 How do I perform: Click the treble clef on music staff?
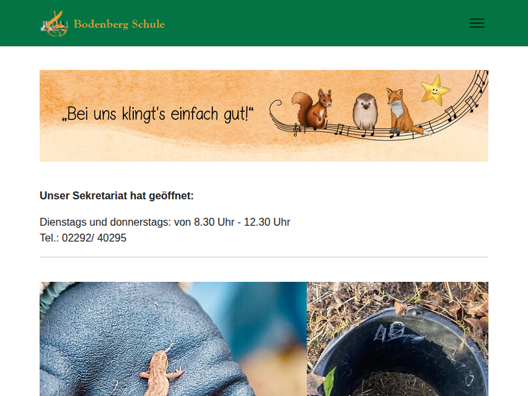[296, 129]
